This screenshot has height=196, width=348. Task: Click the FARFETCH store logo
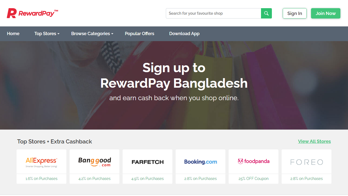pyautogui.click(x=147, y=162)
